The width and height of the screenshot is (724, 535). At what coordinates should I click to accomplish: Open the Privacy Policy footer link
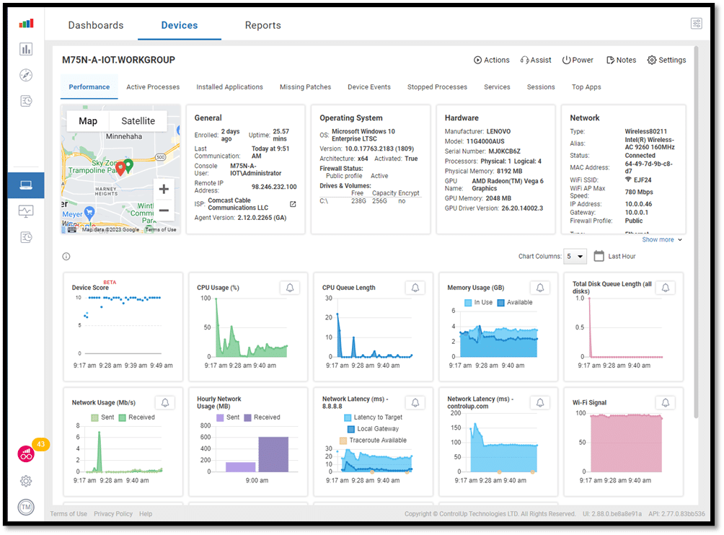pos(113,514)
